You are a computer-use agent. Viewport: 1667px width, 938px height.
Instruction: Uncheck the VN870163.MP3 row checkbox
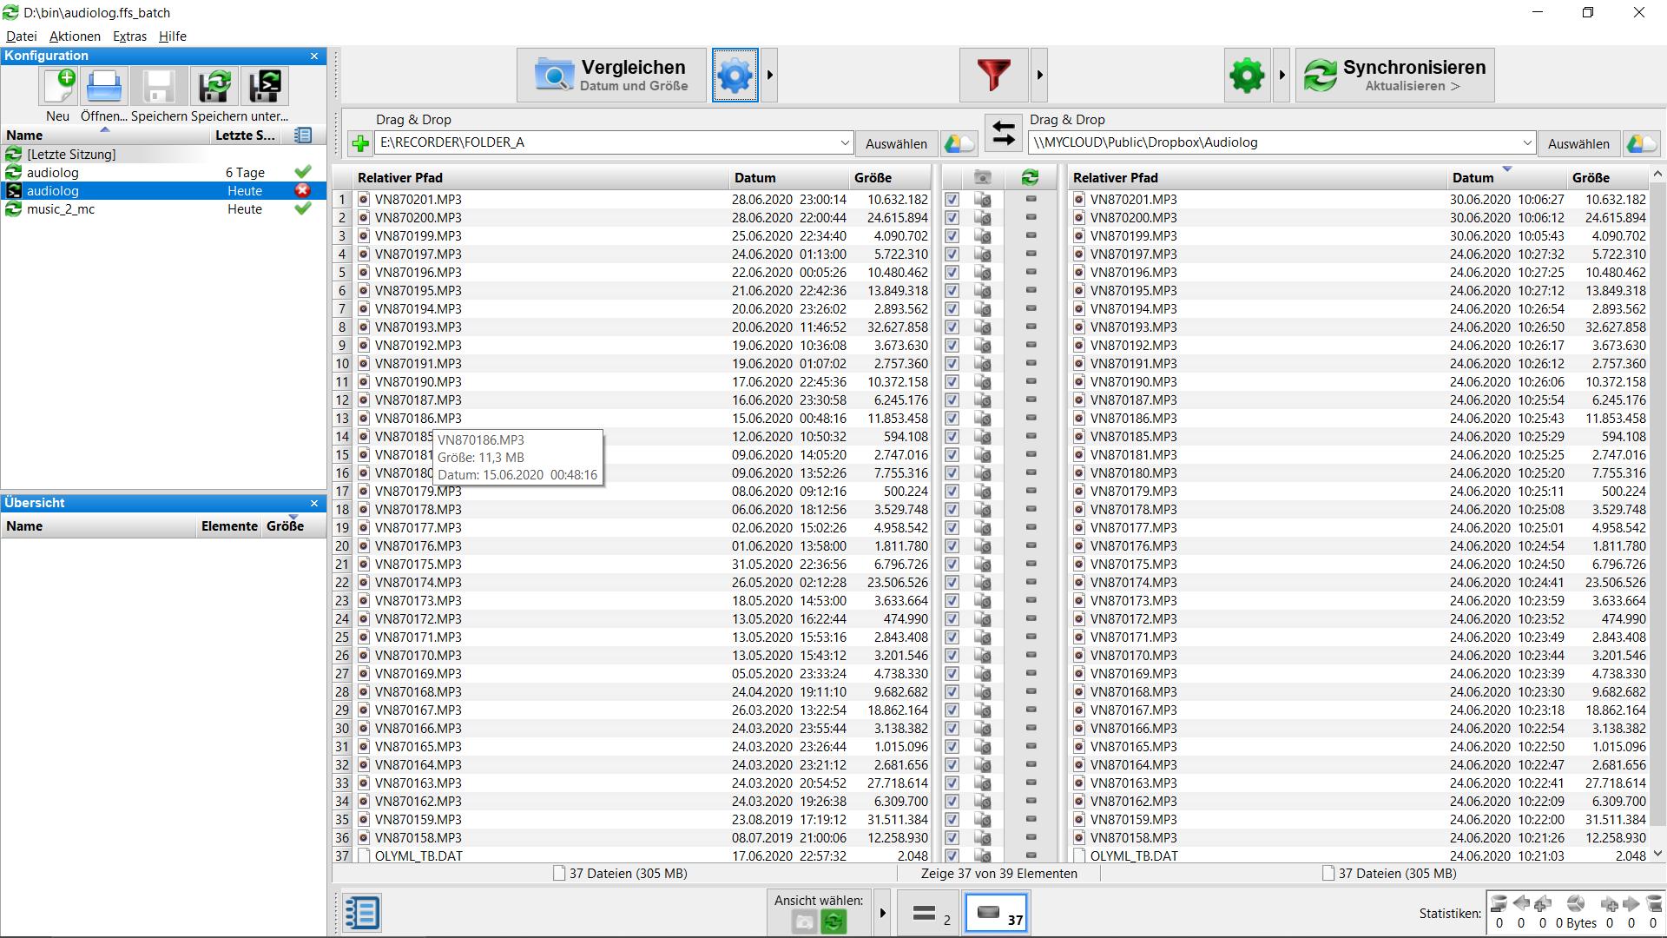pyautogui.click(x=952, y=783)
